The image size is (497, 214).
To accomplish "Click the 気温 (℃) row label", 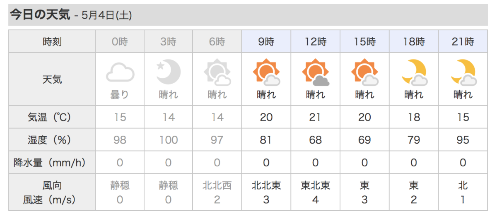I will [x=52, y=117].
